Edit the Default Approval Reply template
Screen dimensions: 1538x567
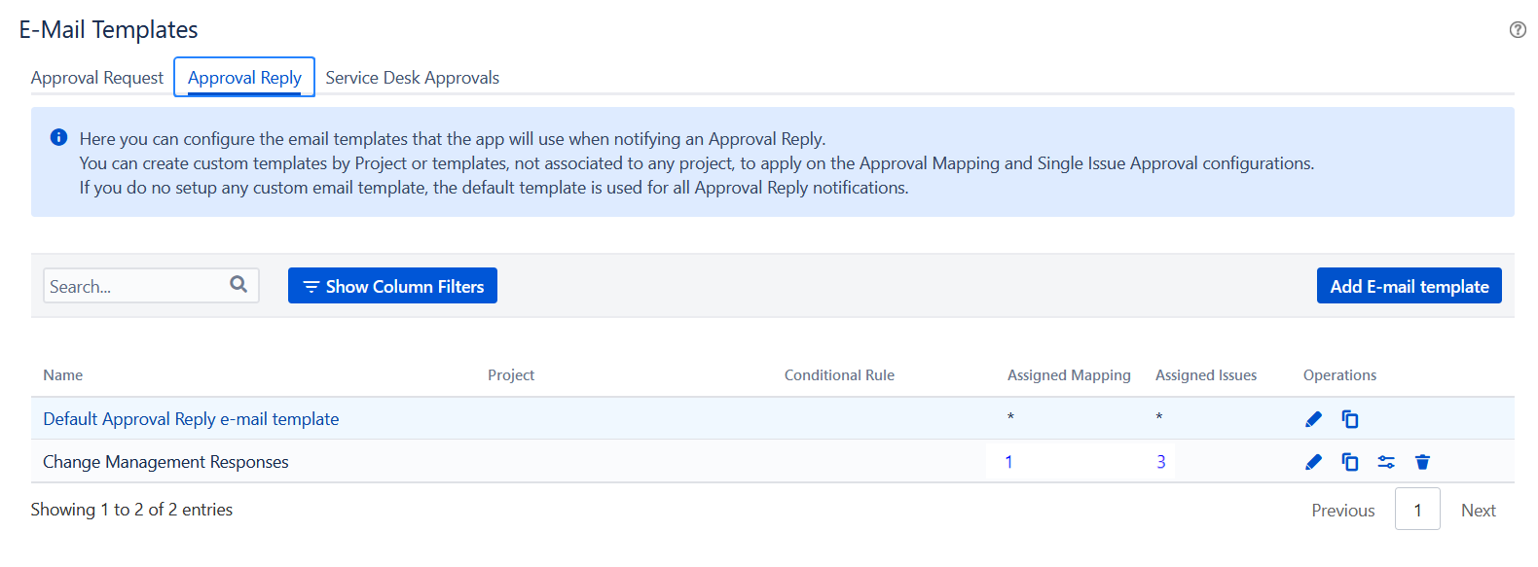[1313, 419]
